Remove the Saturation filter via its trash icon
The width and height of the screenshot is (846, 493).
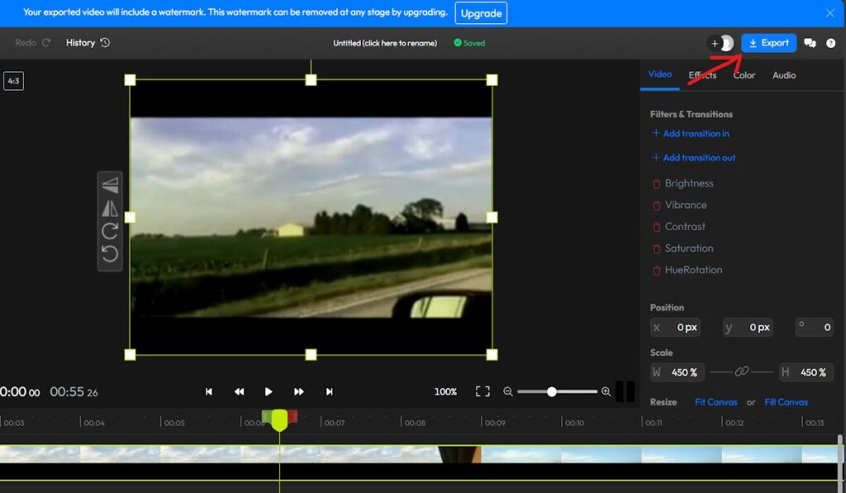point(657,249)
